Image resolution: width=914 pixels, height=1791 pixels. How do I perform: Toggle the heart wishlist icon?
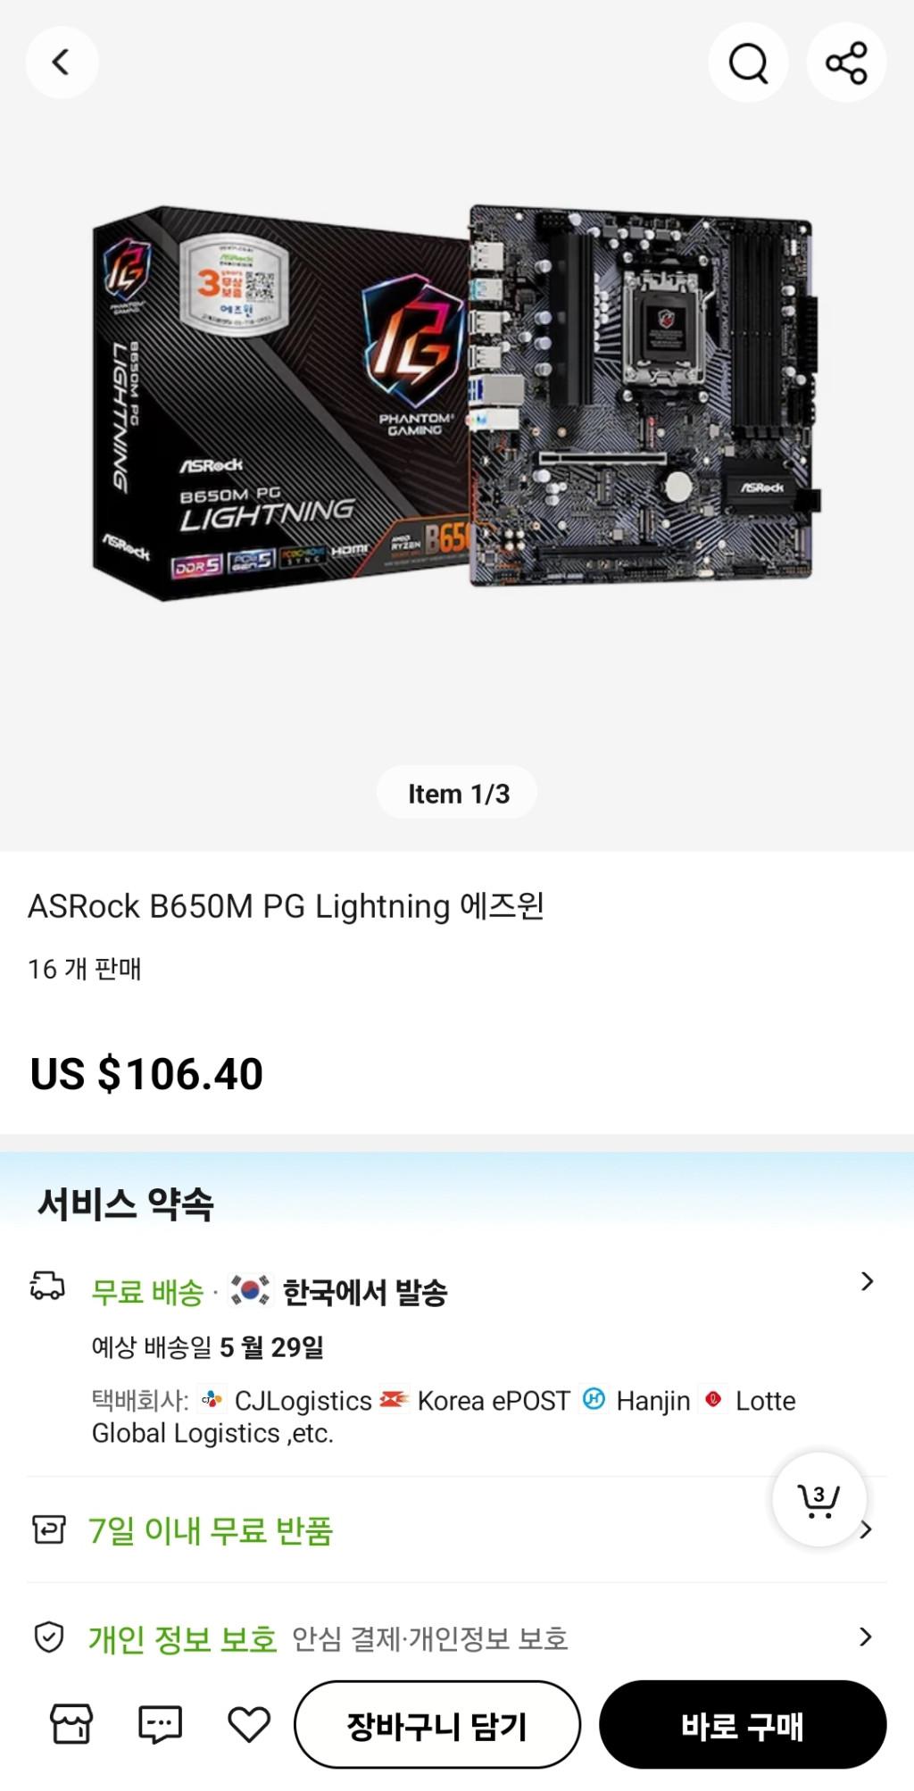coord(249,1724)
